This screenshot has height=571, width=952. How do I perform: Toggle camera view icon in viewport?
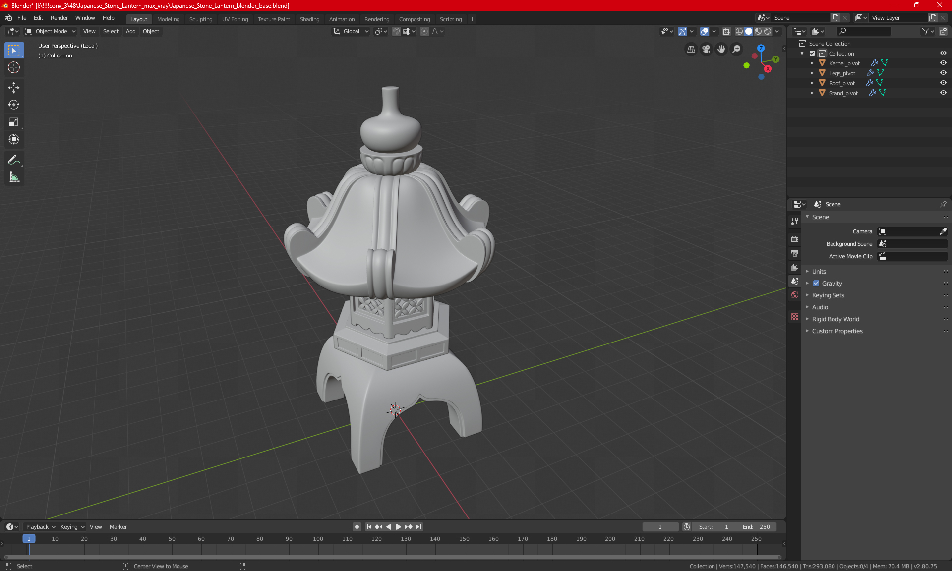click(706, 49)
